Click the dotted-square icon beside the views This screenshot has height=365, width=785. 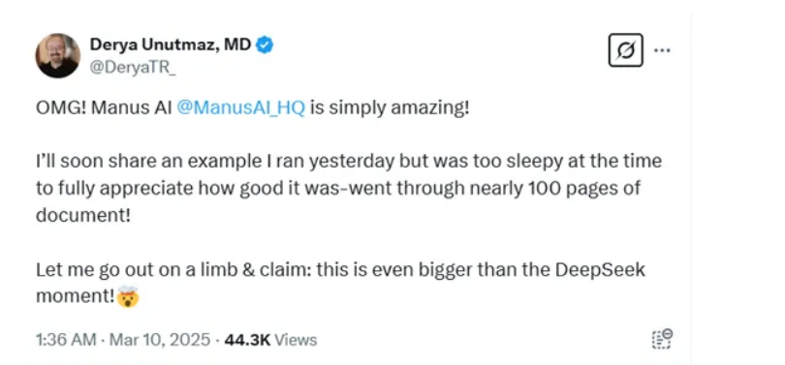click(x=662, y=339)
